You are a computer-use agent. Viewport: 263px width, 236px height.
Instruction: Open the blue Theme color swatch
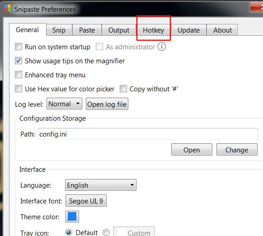72,217
